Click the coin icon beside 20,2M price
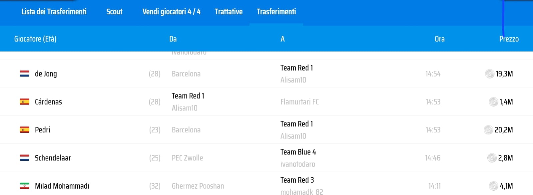The width and height of the screenshot is (533, 195). [x=488, y=130]
